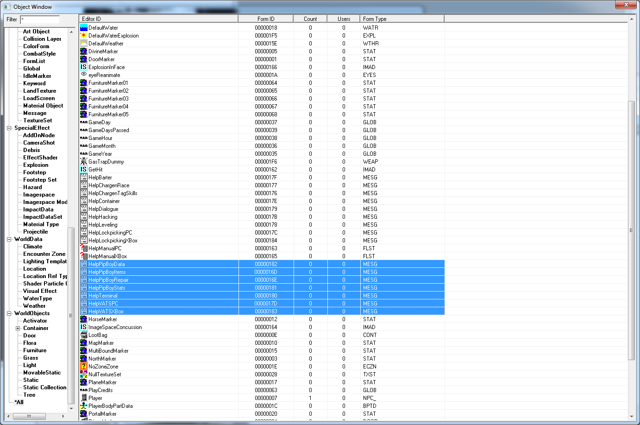This screenshot has height=425, width=640.
Task: Click the Player NPC icon
Action: pos(84,398)
